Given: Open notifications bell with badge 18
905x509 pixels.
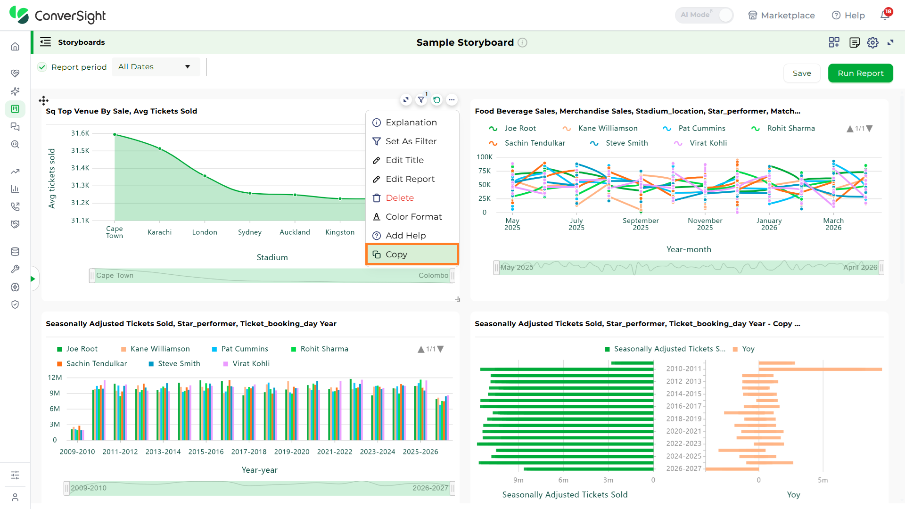Looking at the screenshot, I should pos(885,15).
